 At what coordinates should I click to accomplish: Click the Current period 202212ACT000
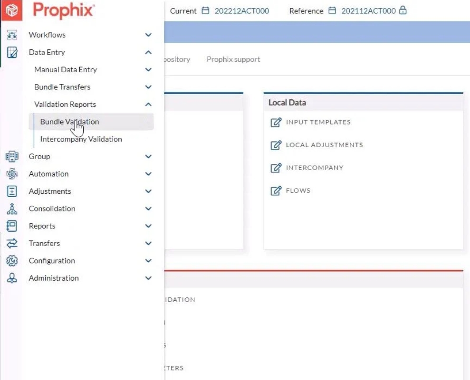click(241, 11)
